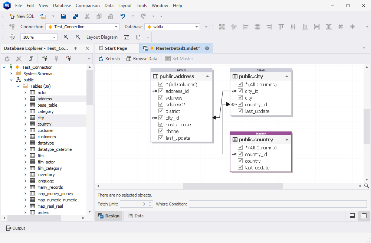Collapse the Tables (39) node
The height and width of the screenshot is (243, 371).
pyautogui.click(x=18, y=86)
